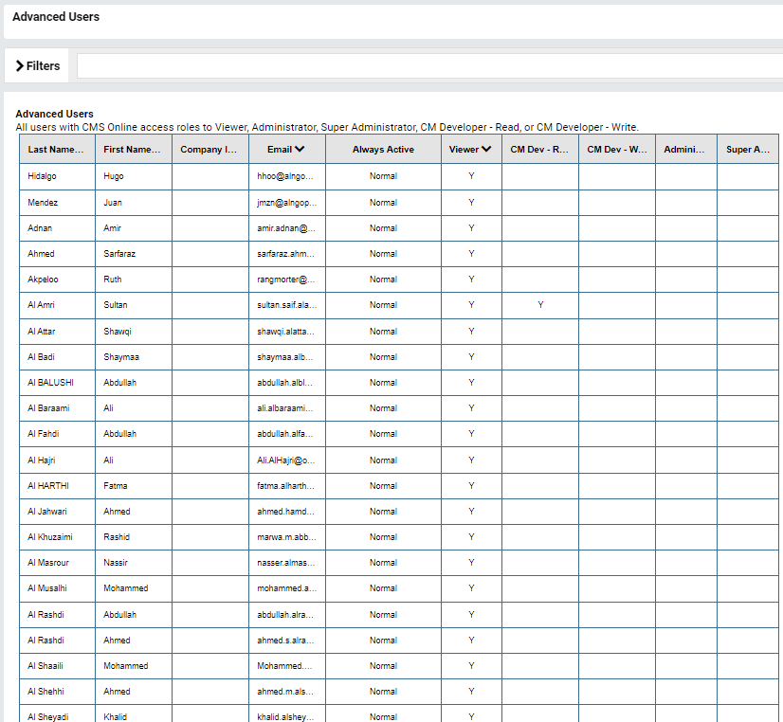Click last name Al Fahdi
Viewport: 783px width, 722px height.
pyautogui.click(x=43, y=434)
